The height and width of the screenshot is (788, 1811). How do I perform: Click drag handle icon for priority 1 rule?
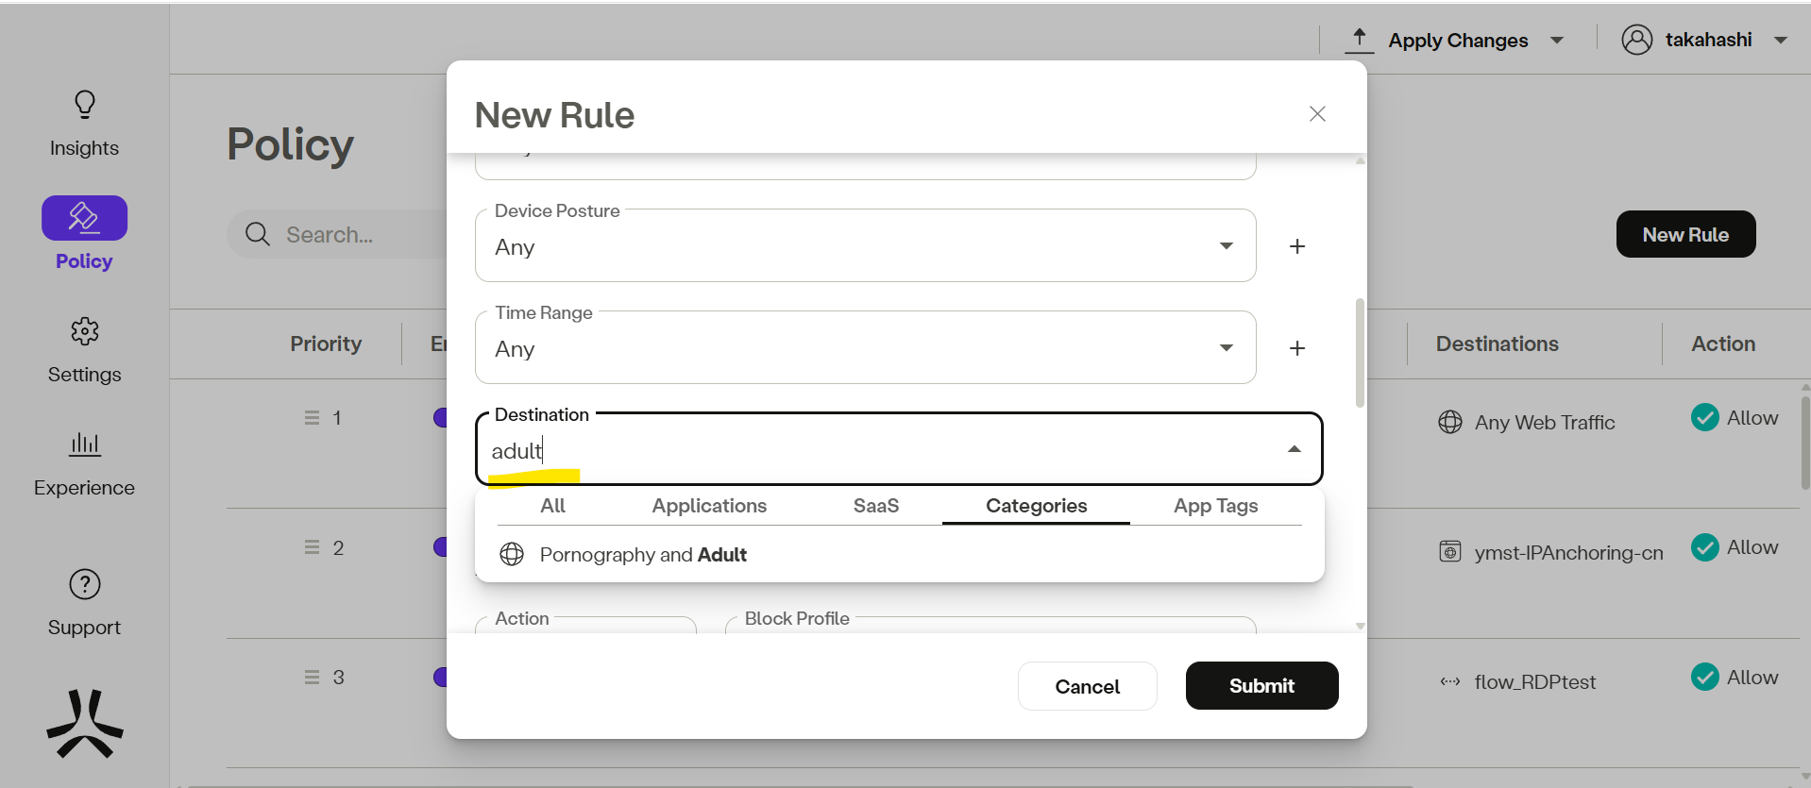312,417
